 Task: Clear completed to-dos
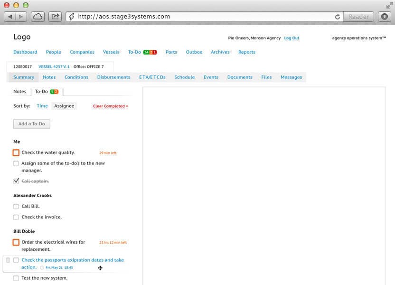[x=109, y=106]
